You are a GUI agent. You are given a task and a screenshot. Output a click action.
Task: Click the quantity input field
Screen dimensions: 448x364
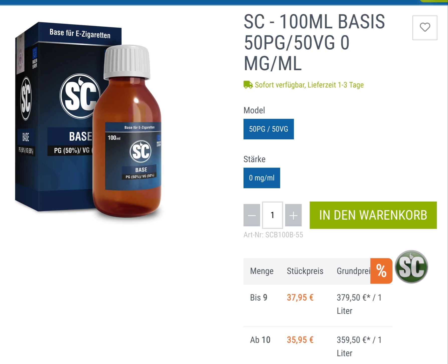[x=273, y=215]
